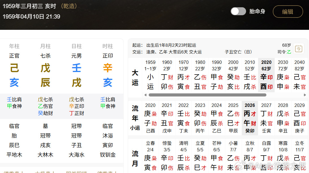Image resolution: width=309 pixels, height=173 pixels.
Task: Click the year stem 己
Action: [x=14, y=68]
